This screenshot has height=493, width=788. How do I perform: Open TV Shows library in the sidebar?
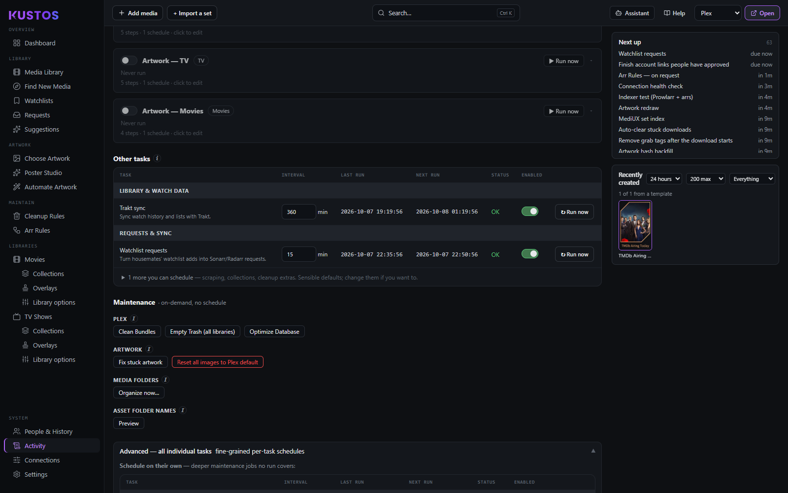click(x=38, y=317)
